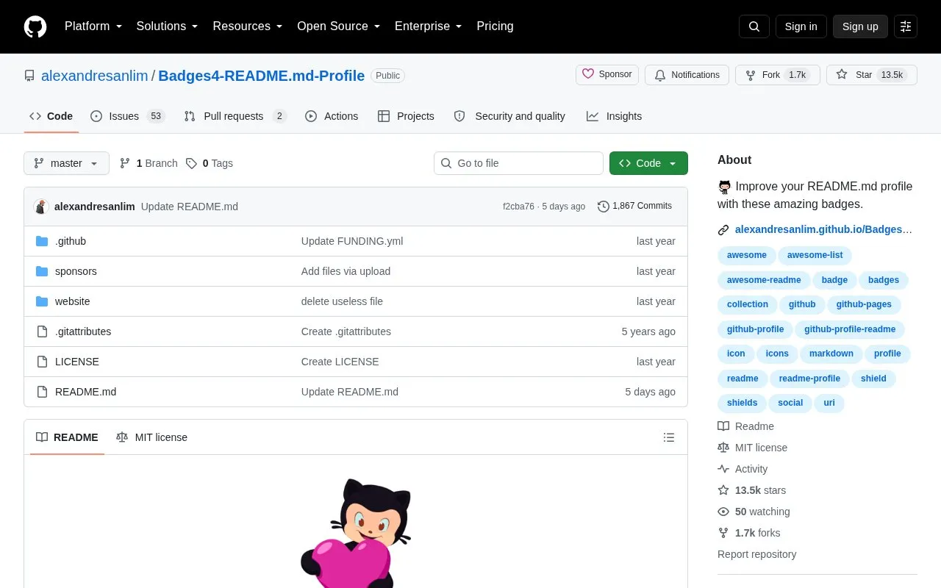Open the Insights tab

click(614, 116)
